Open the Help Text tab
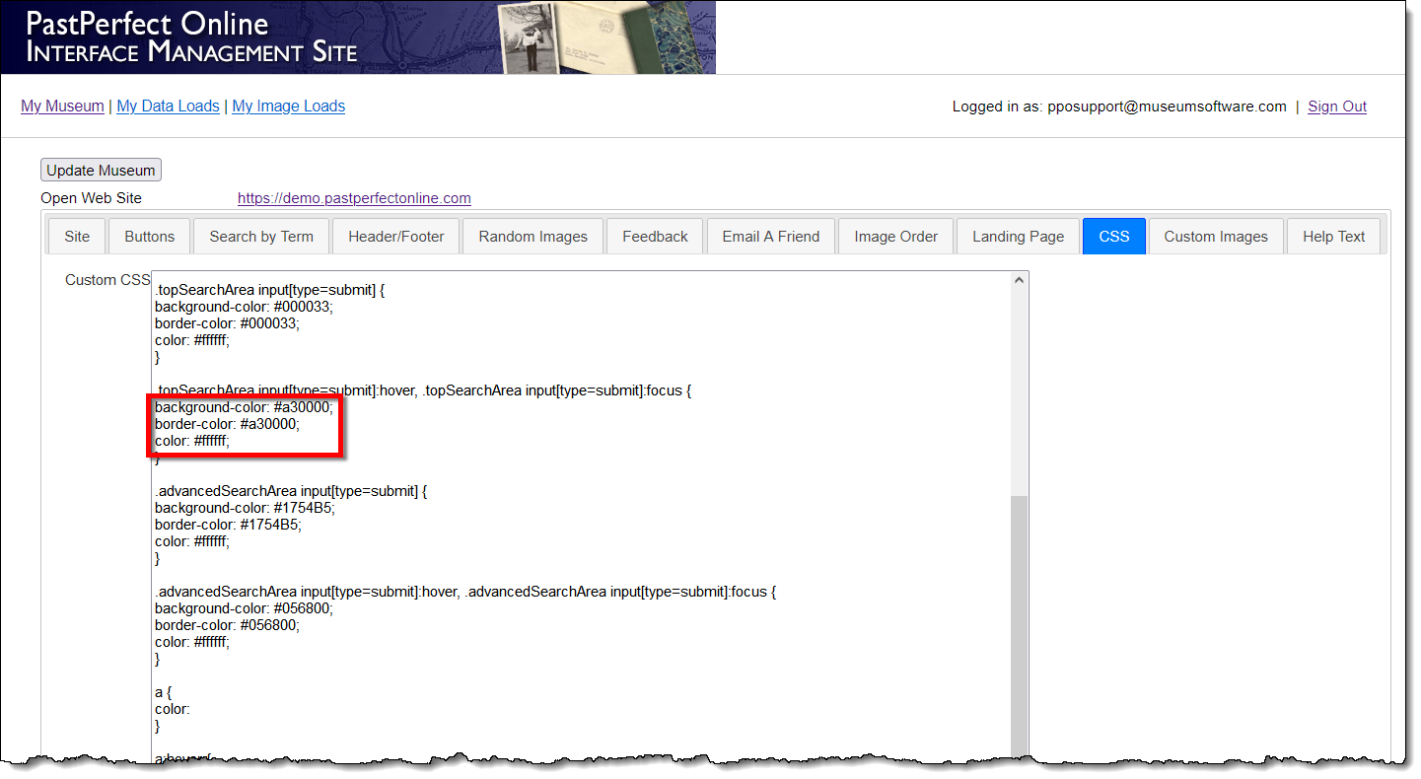The height and width of the screenshot is (779, 1421). pyautogui.click(x=1334, y=237)
